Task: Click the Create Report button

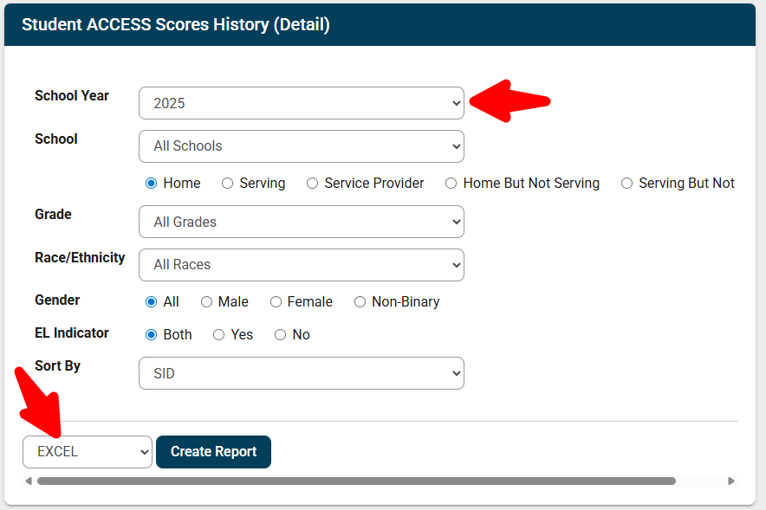Action: point(213,452)
